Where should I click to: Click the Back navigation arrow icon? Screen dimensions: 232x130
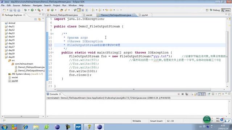click(111, 10)
